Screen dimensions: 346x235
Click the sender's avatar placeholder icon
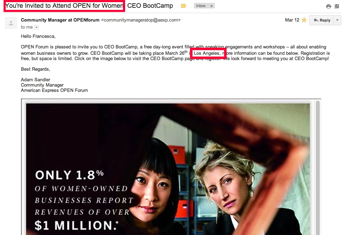pos(11,23)
